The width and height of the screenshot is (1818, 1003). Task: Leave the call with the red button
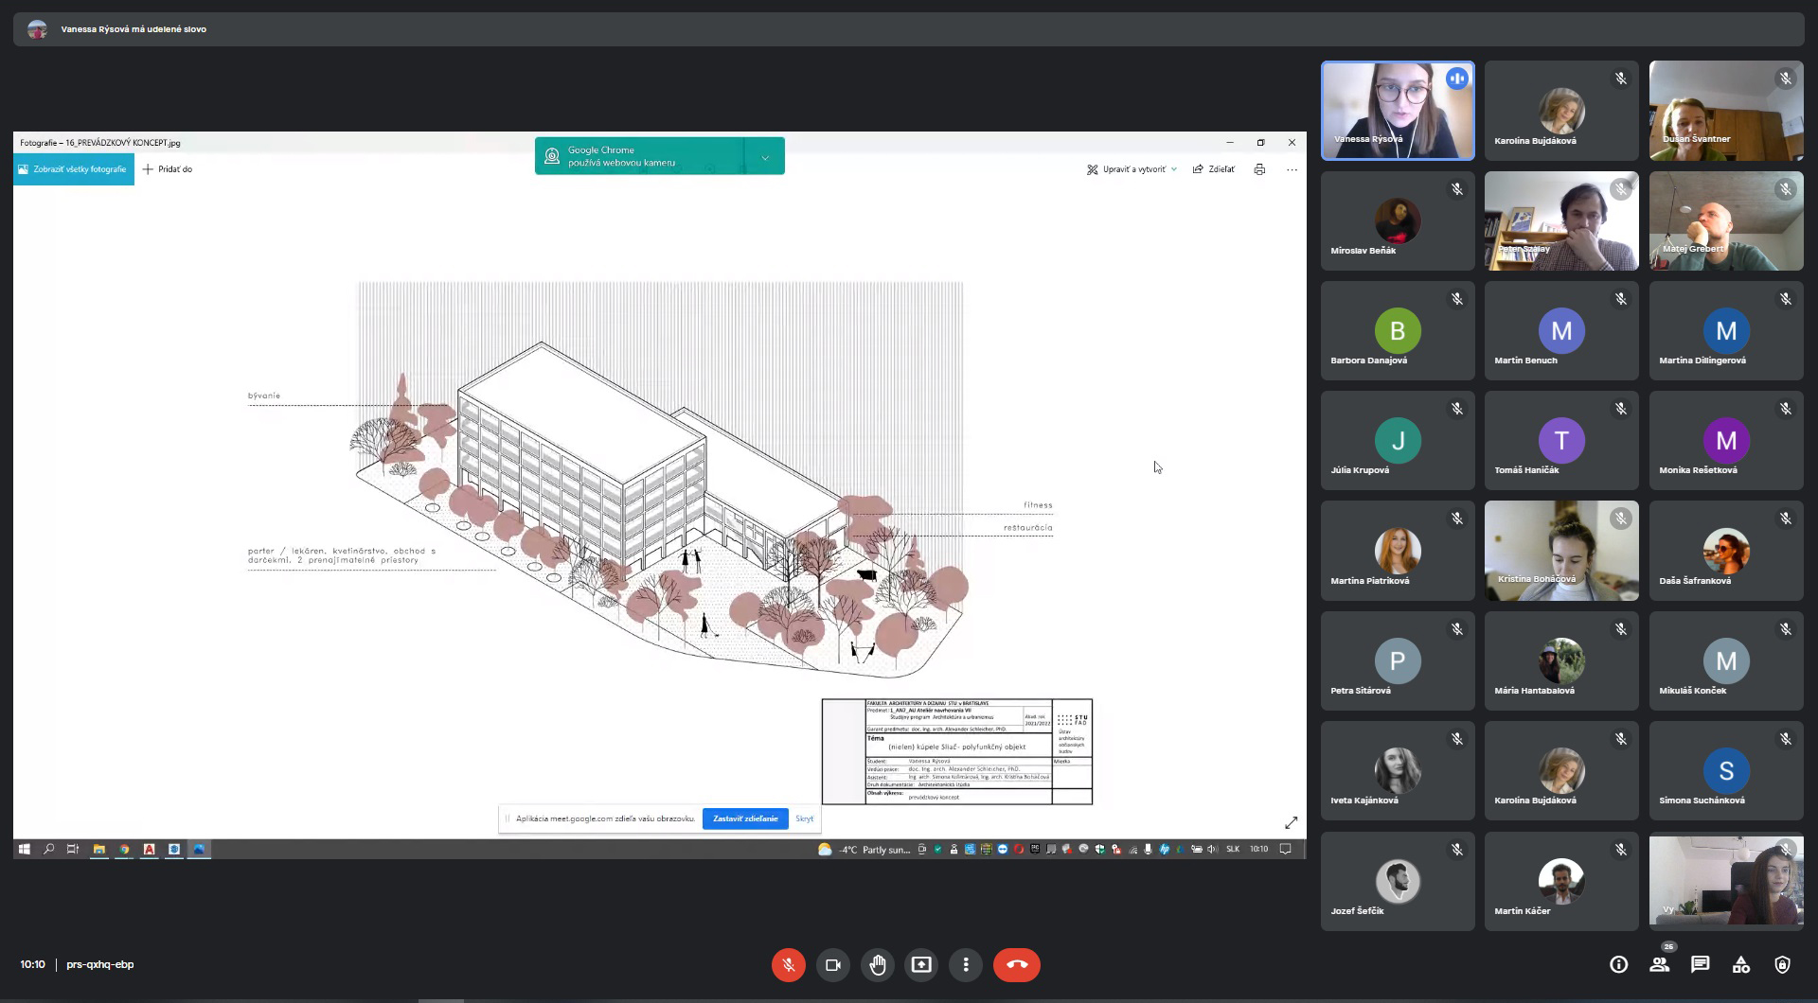[x=1017, y=964]
